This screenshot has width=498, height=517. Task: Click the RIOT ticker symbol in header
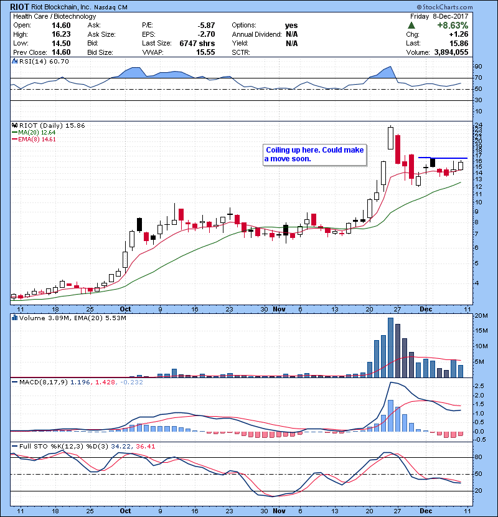[x=20, y=7]
